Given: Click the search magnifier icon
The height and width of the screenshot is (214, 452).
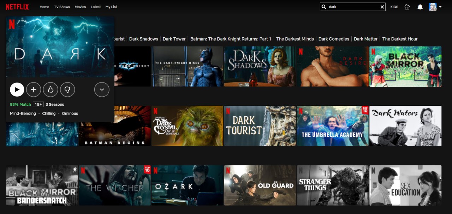Looking at the screenshot, I should [324, 7].
